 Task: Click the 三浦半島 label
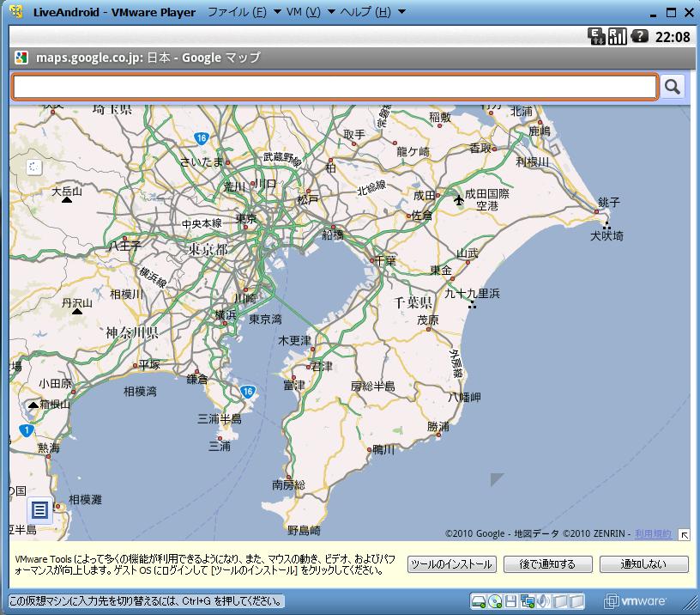tap(220, 419)
